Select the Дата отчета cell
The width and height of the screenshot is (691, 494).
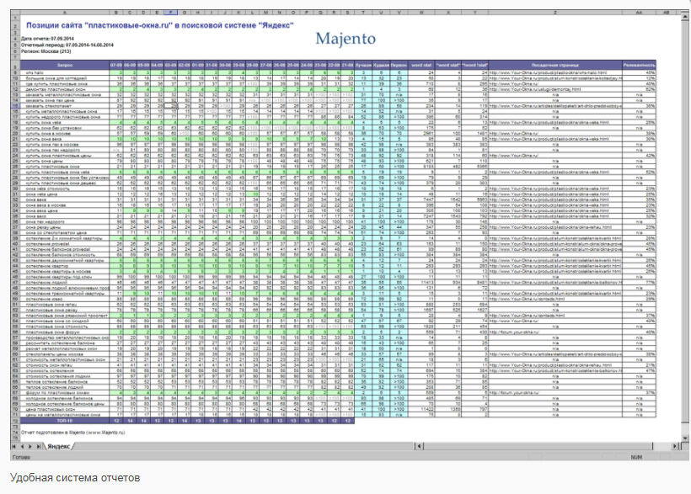44,39
